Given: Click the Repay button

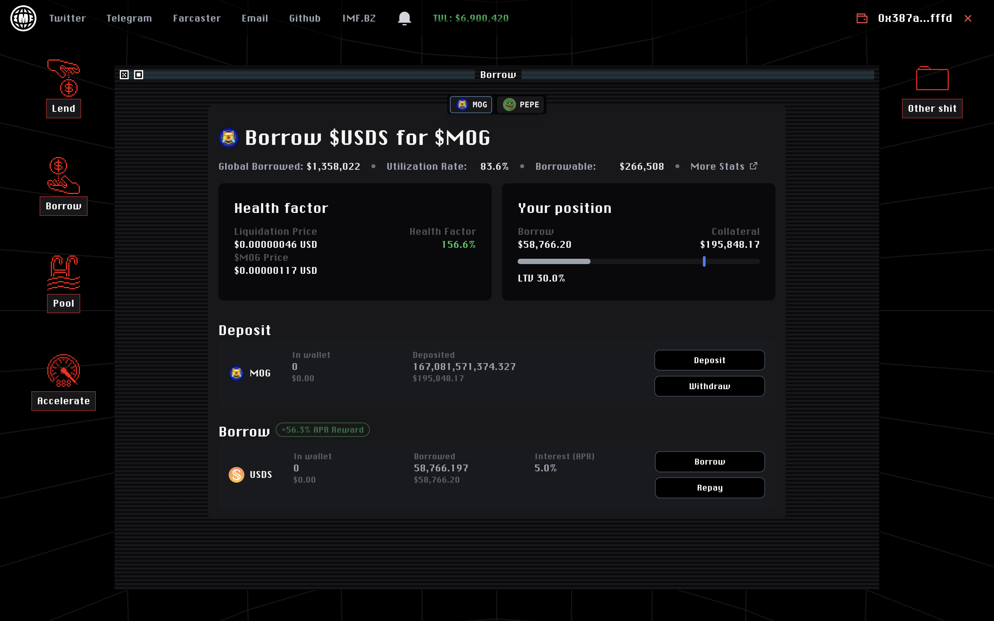Looking at the screenshot, I should (x=709, y=488).
